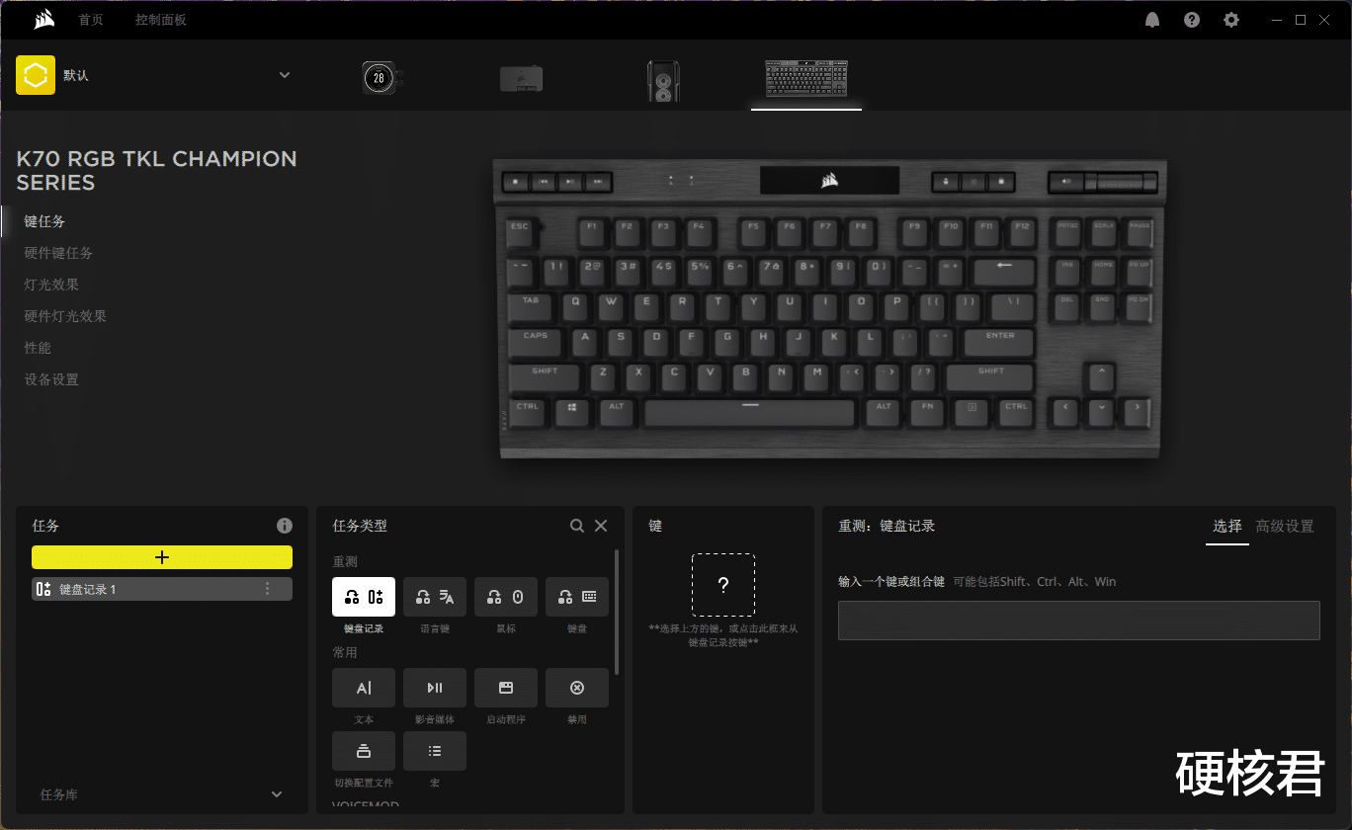Open iCUE settings gear

click(x=1231, y=20)
